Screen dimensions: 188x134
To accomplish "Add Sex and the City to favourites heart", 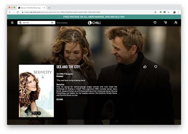I will 155,67.
